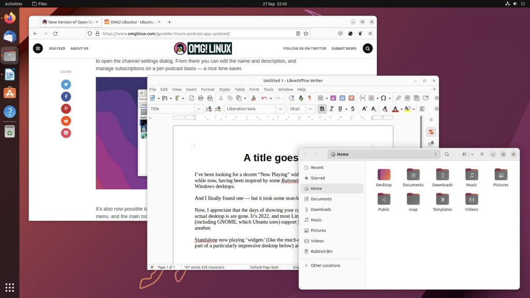The image size is (530, 298).
Task: Click Insert Image icon in Writer
Action: pyautogui.click(x=333, y=98)
